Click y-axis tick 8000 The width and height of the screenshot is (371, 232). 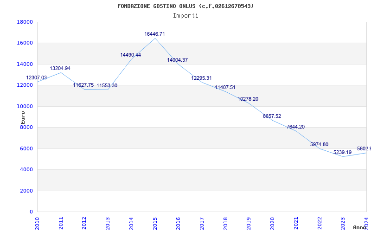point(26,127)
